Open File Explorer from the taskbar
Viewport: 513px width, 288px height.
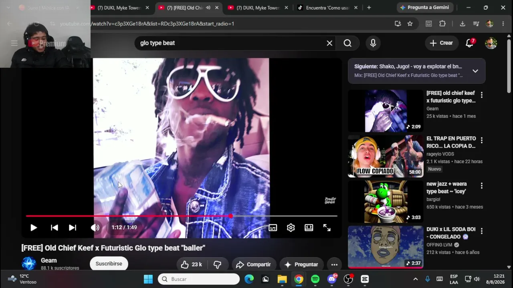pyautogui.click(x=282, y=279)
